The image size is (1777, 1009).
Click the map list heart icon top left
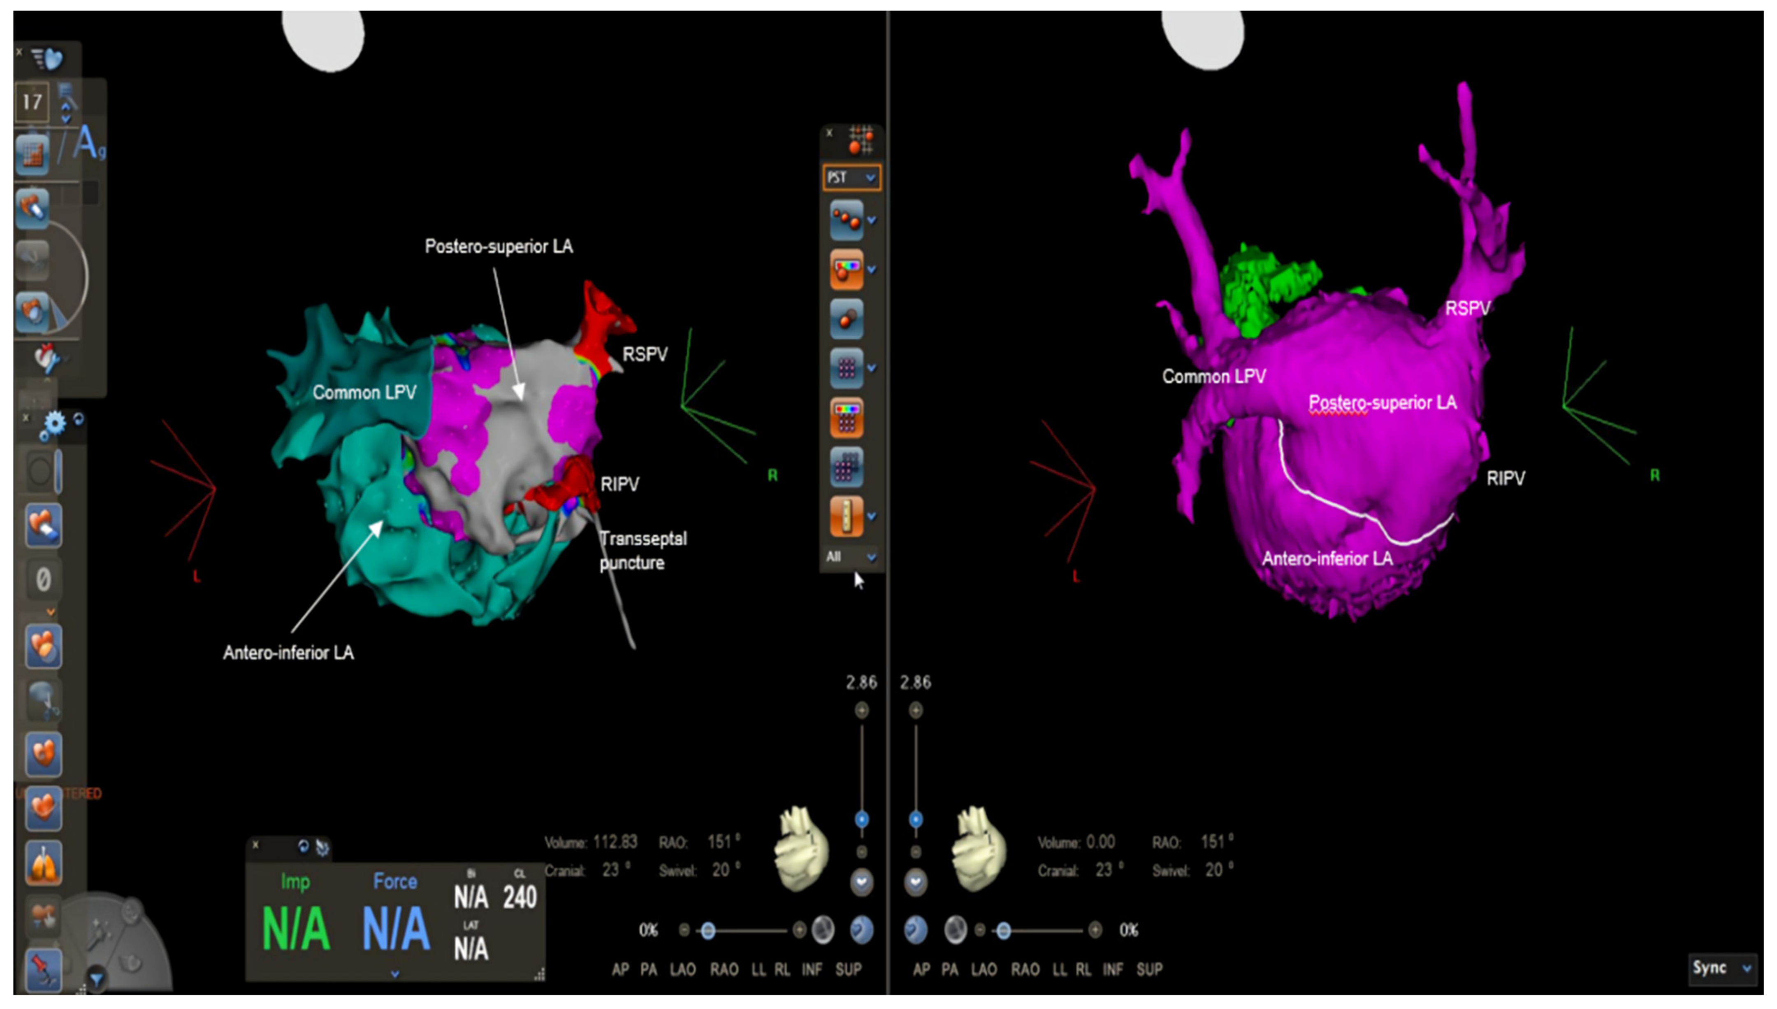[x=47, y=60]
